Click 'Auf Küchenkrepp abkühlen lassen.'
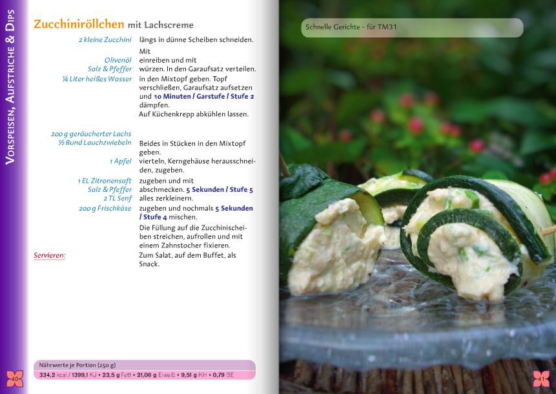This screenshot has width=556, height=394. [x=194, y=114]
